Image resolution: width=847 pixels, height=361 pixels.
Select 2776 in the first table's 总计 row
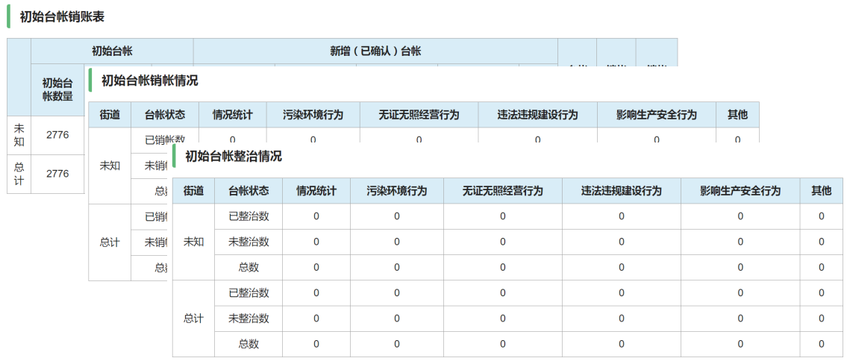point(57,174)
